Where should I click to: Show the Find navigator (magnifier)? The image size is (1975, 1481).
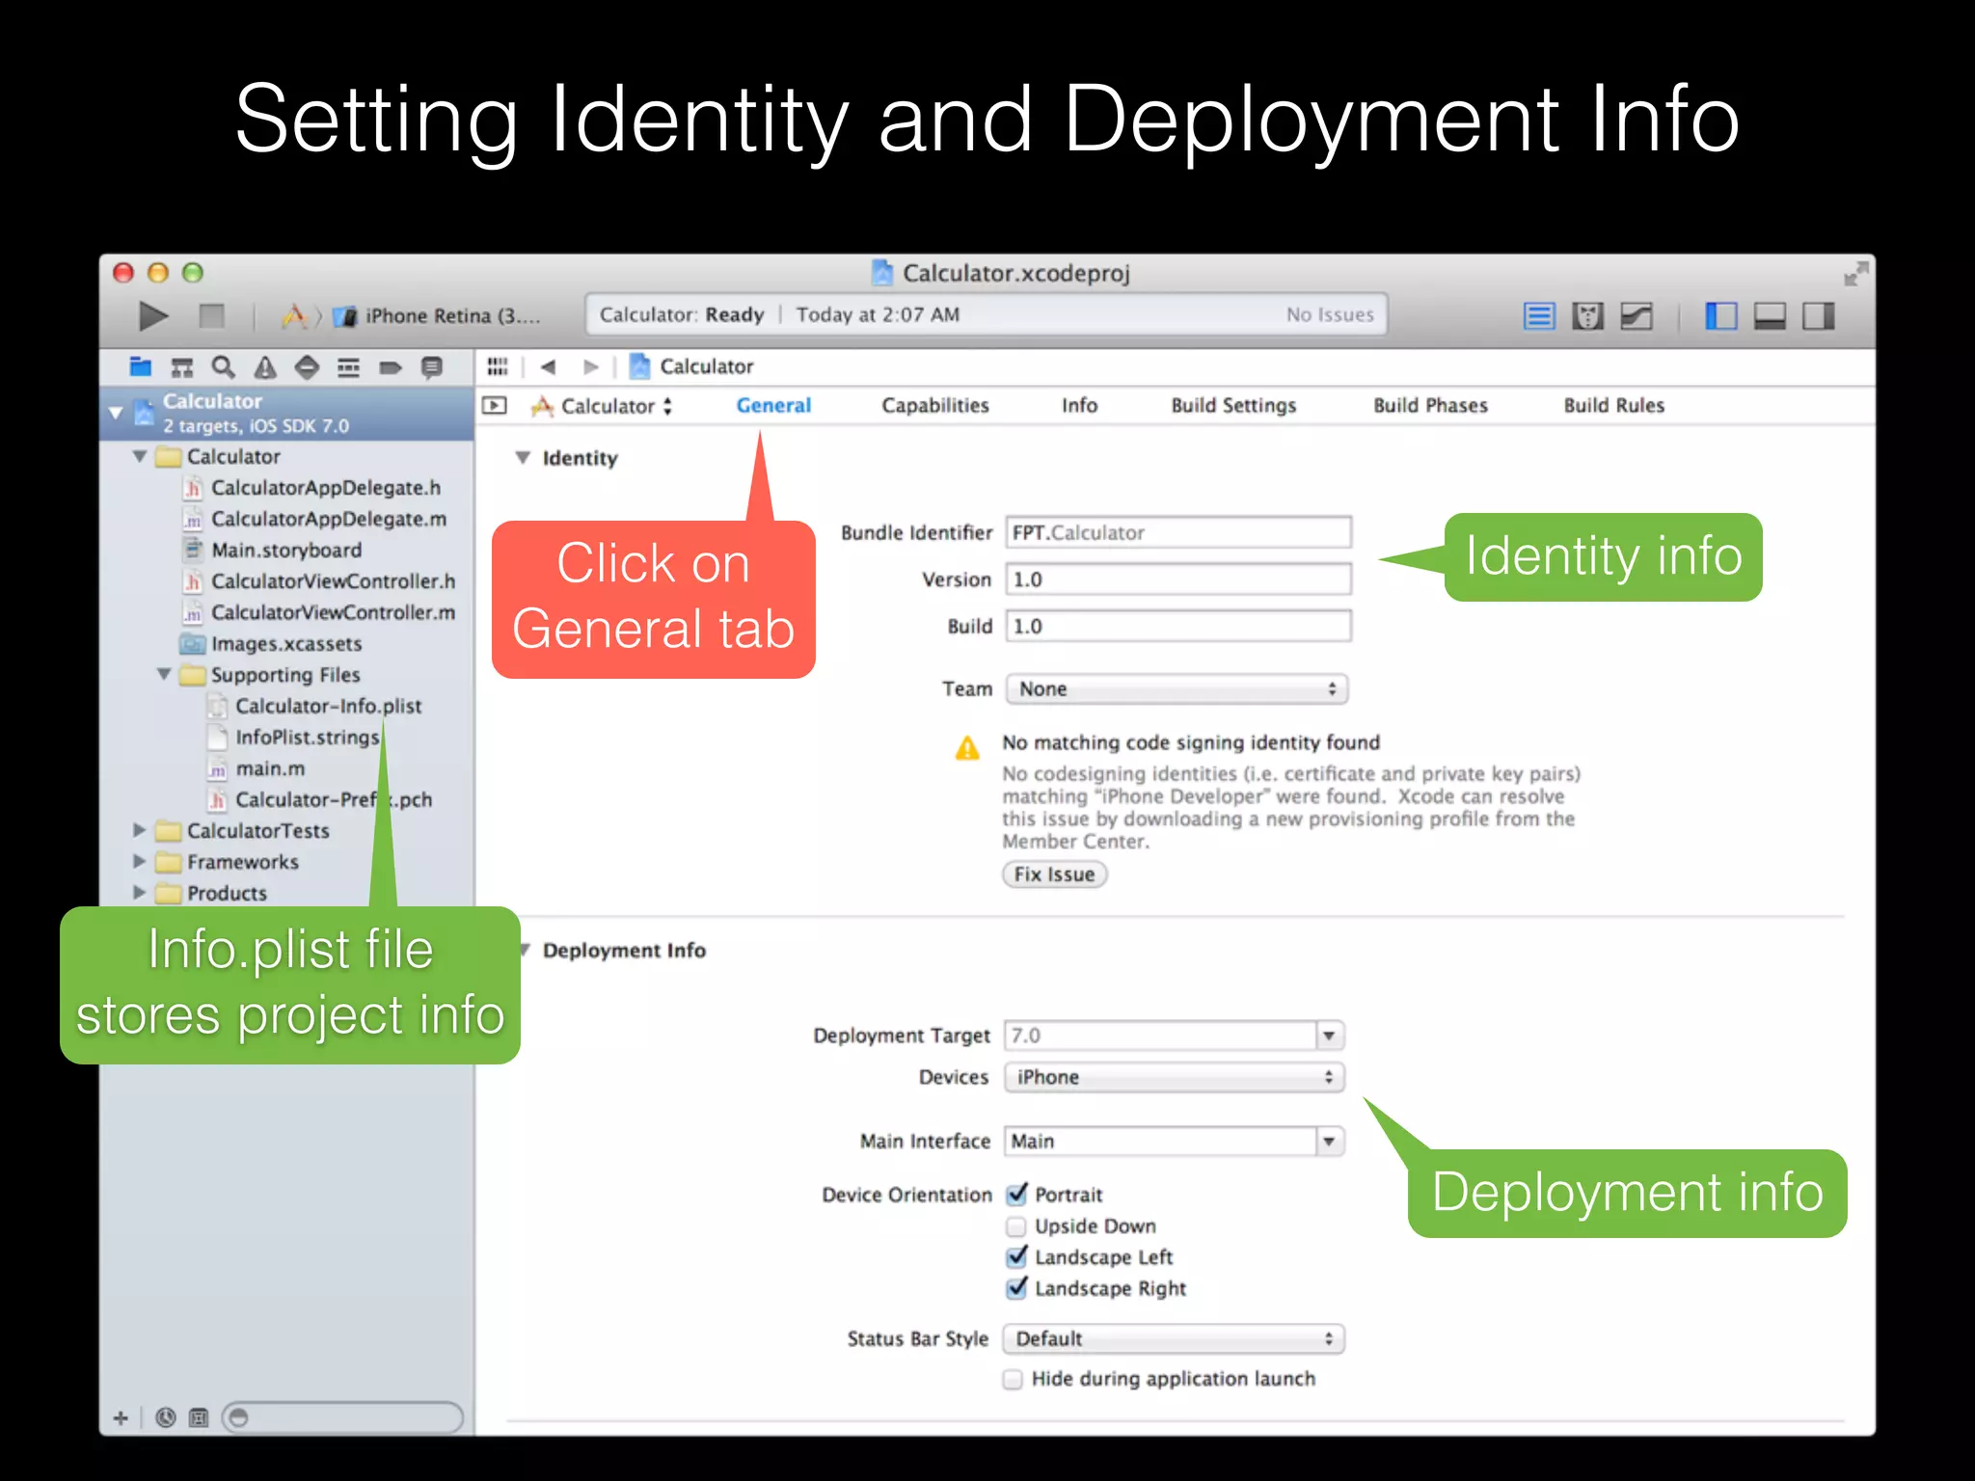click(x=223, y=366)
